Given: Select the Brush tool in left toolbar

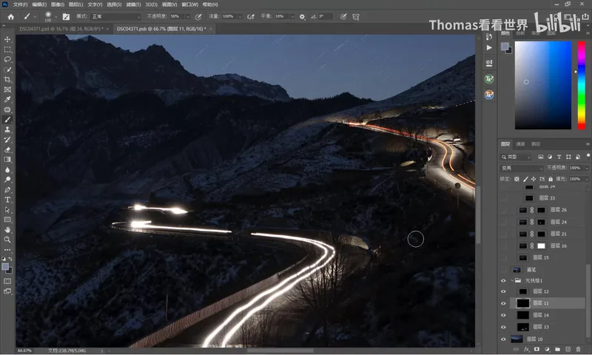Looking at the screenshot, I should coord(7,120).
